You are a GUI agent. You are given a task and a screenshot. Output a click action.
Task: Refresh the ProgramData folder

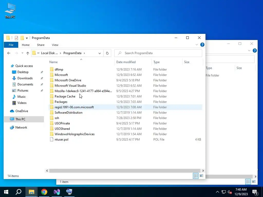(107, 53)
